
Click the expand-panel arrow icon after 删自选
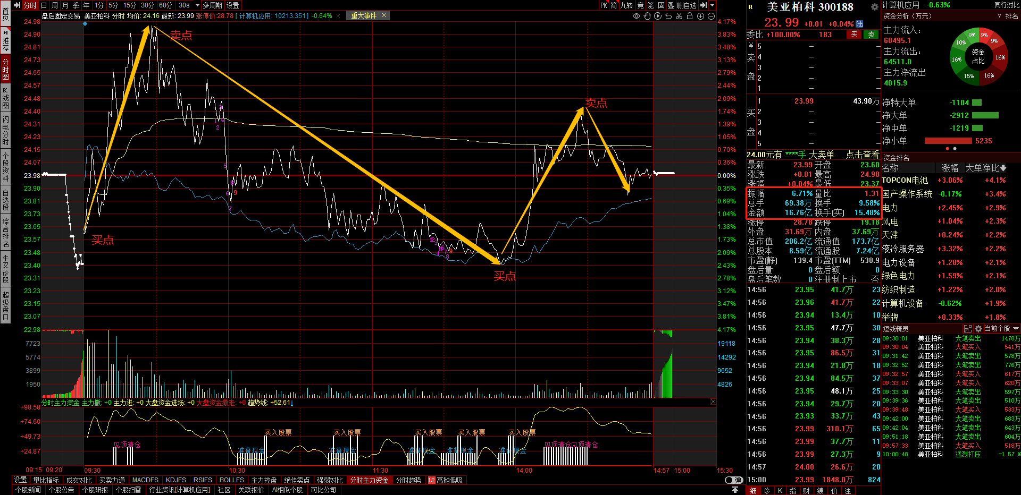(x=704, y=5)
